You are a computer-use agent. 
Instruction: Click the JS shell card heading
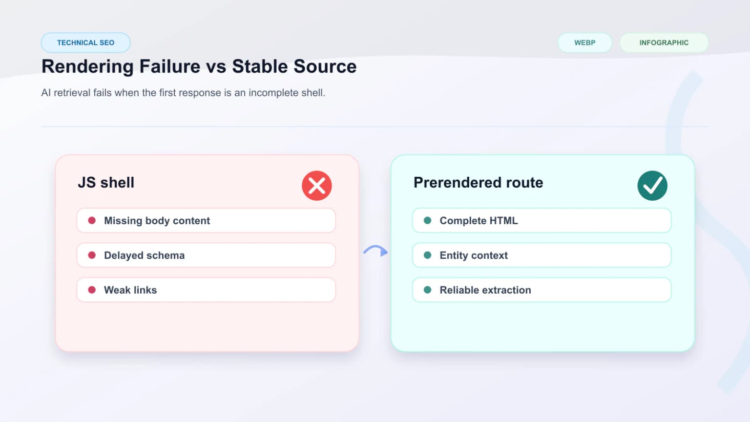point(106,182)
